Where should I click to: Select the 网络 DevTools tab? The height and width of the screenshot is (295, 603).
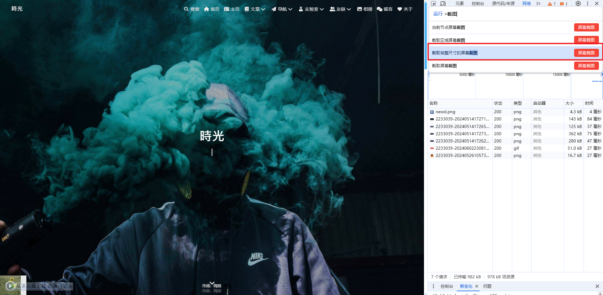527,3
